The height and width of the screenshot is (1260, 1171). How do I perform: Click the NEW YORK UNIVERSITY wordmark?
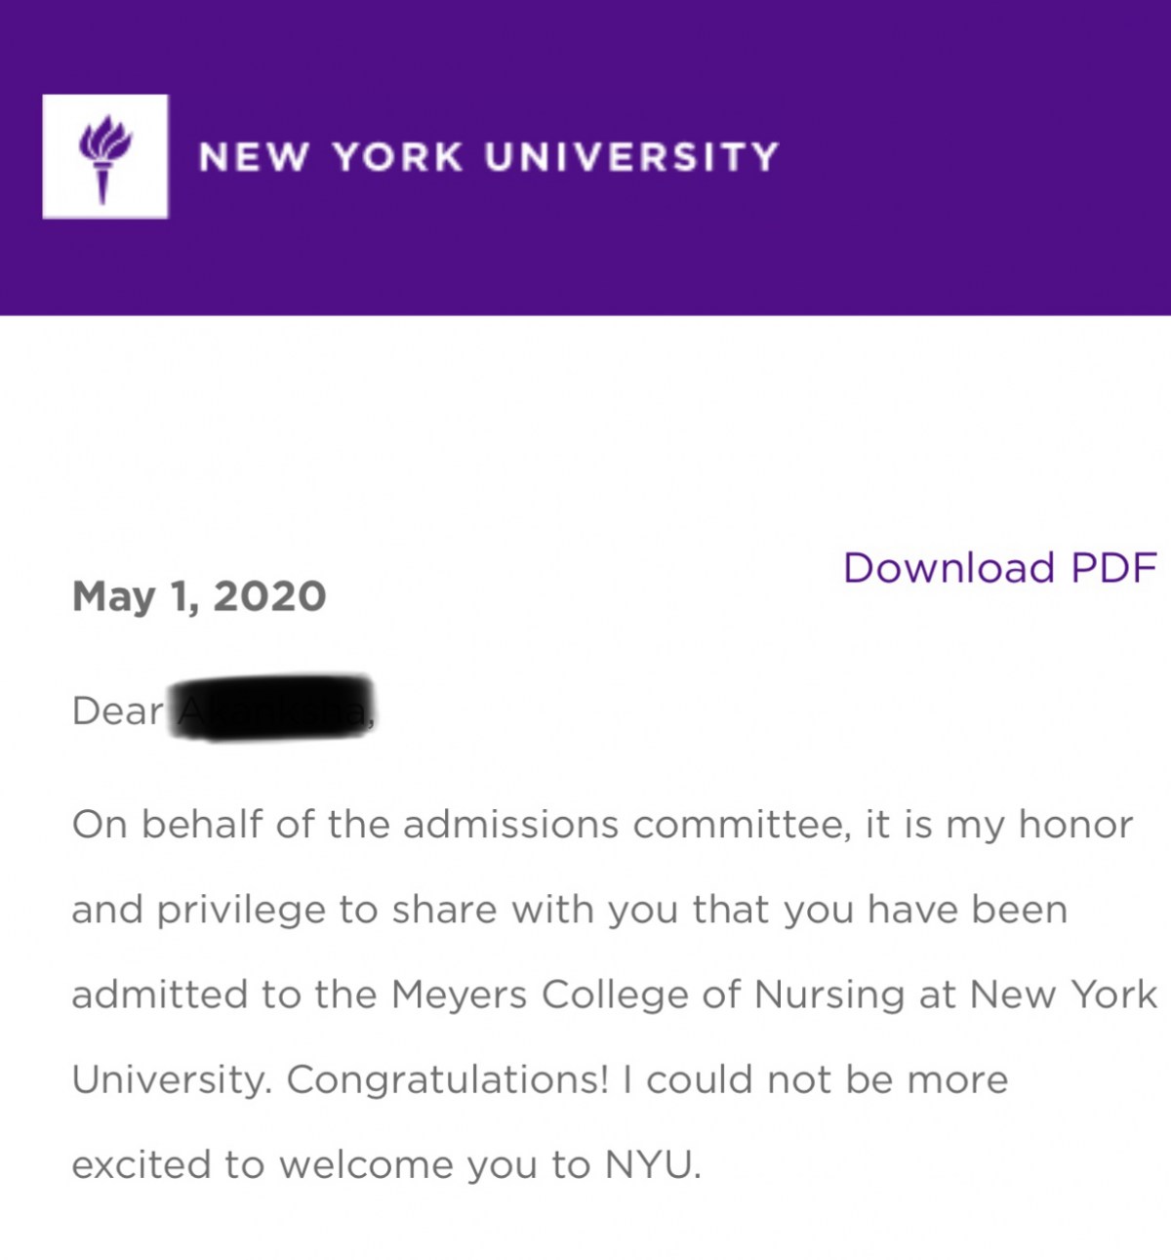489,157
